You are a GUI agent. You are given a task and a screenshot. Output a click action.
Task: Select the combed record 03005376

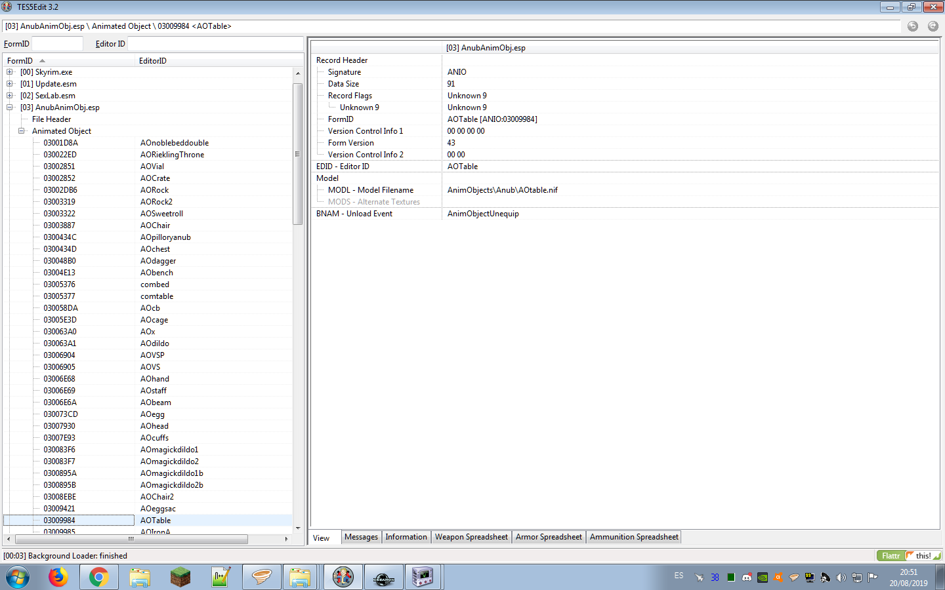click(x=148, y=285)
